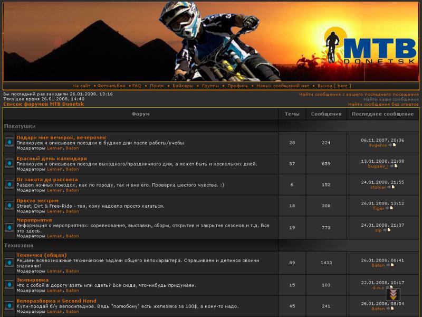Open the FAQ menu item

[x=137, y=86]
